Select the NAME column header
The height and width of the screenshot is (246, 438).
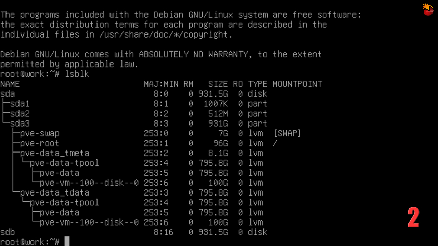pyautogui.click(x=10, y=84)
